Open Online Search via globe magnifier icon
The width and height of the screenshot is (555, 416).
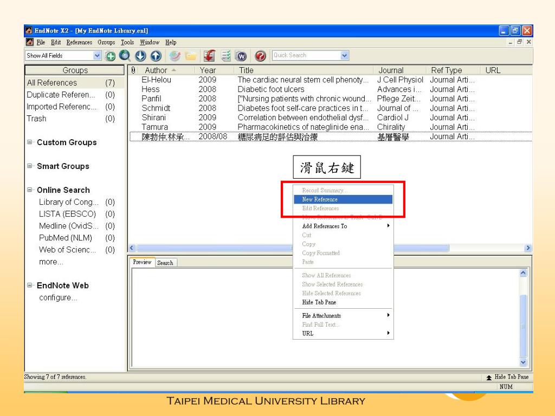(x=125, y=56)
